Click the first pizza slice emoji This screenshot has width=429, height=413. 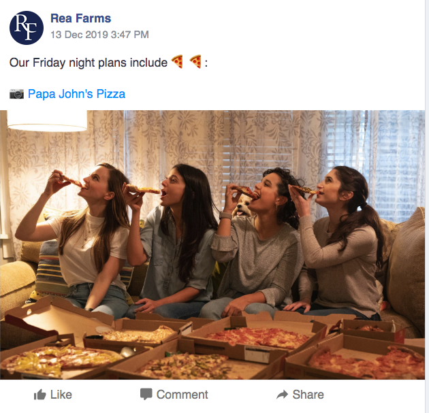coord(178,63)
